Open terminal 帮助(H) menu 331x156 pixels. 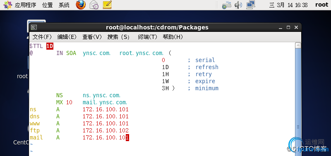point(173,37)
